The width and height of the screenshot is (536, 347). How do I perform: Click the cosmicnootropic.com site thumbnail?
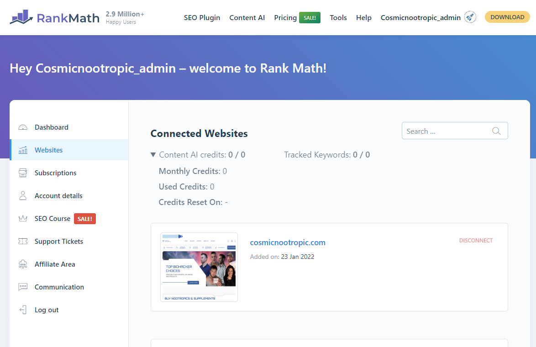pyautogui.click(x=199, y=267)
